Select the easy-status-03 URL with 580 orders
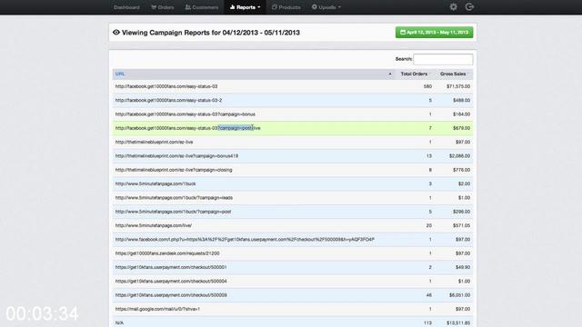Viewport: 582px width, 327px height. (166, 86)
